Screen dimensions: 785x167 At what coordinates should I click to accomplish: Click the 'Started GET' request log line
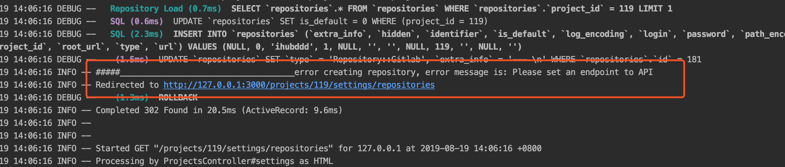tap(318, 149)
